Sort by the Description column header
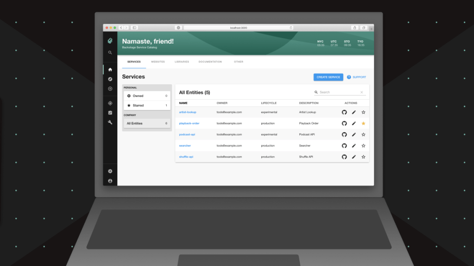The width and height of the screenshot is (474, 266). click(309, 103)
